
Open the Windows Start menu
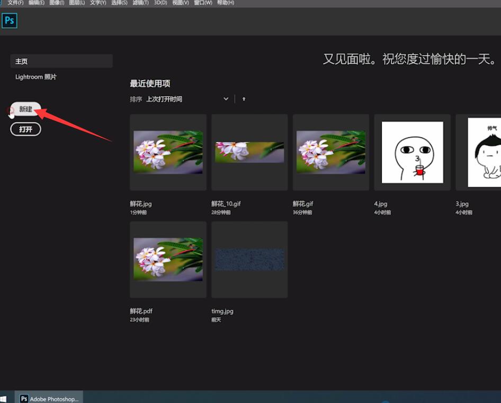click(x=3, y=399)
